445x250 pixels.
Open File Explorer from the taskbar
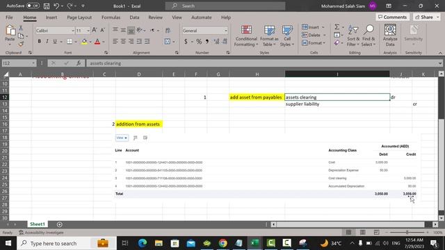[x=159, y=243]
